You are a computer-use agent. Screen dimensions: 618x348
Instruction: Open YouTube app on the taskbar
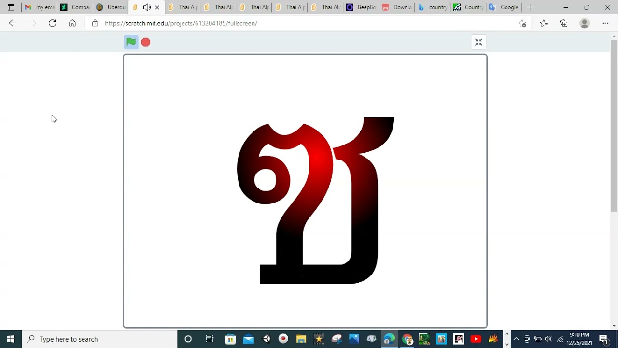click(476, 339)
